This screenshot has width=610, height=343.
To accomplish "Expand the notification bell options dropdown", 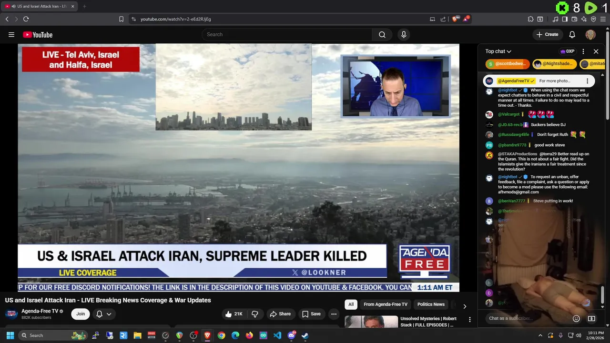I will (x=109, y=314).
